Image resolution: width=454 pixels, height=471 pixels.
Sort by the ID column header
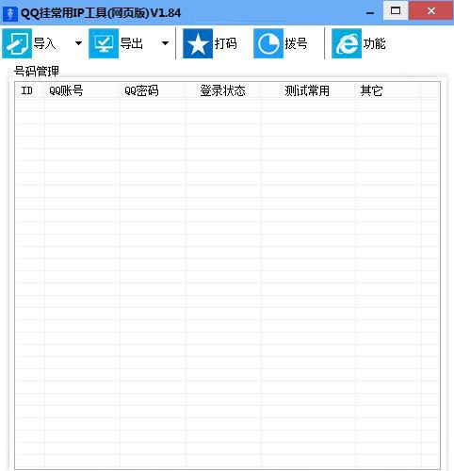[29, 90]
